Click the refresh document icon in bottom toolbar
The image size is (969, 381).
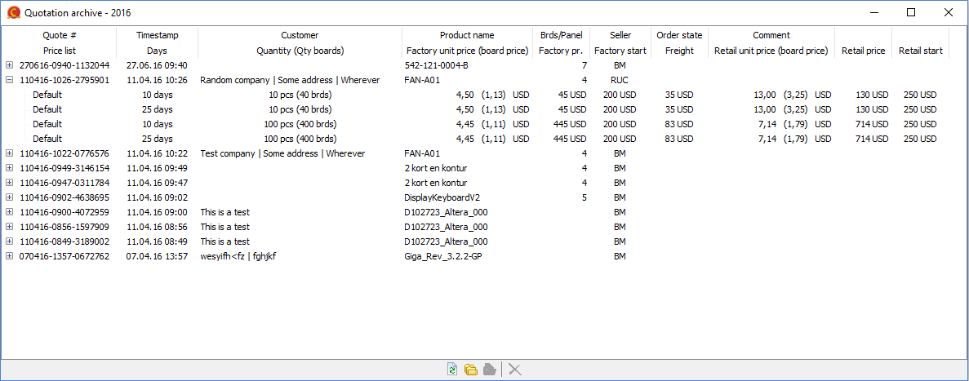click(x=452, y=370)
